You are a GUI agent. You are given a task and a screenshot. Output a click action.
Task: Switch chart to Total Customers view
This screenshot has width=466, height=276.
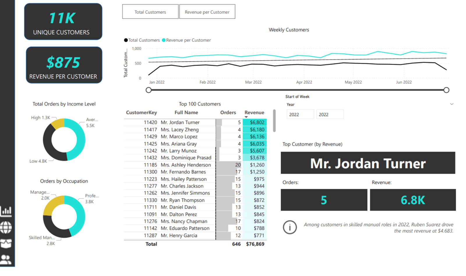150,12
